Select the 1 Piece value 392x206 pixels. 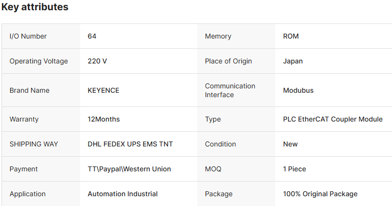[x=294, y=169]
